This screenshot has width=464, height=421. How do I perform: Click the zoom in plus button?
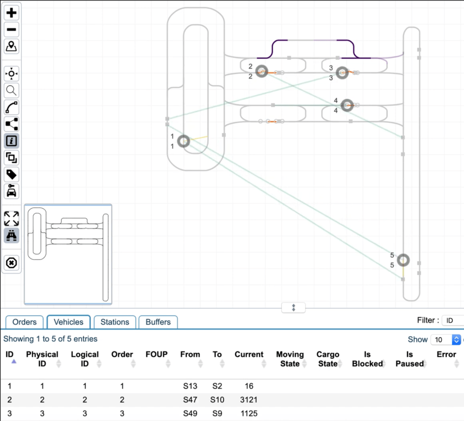tap(12, 13)
